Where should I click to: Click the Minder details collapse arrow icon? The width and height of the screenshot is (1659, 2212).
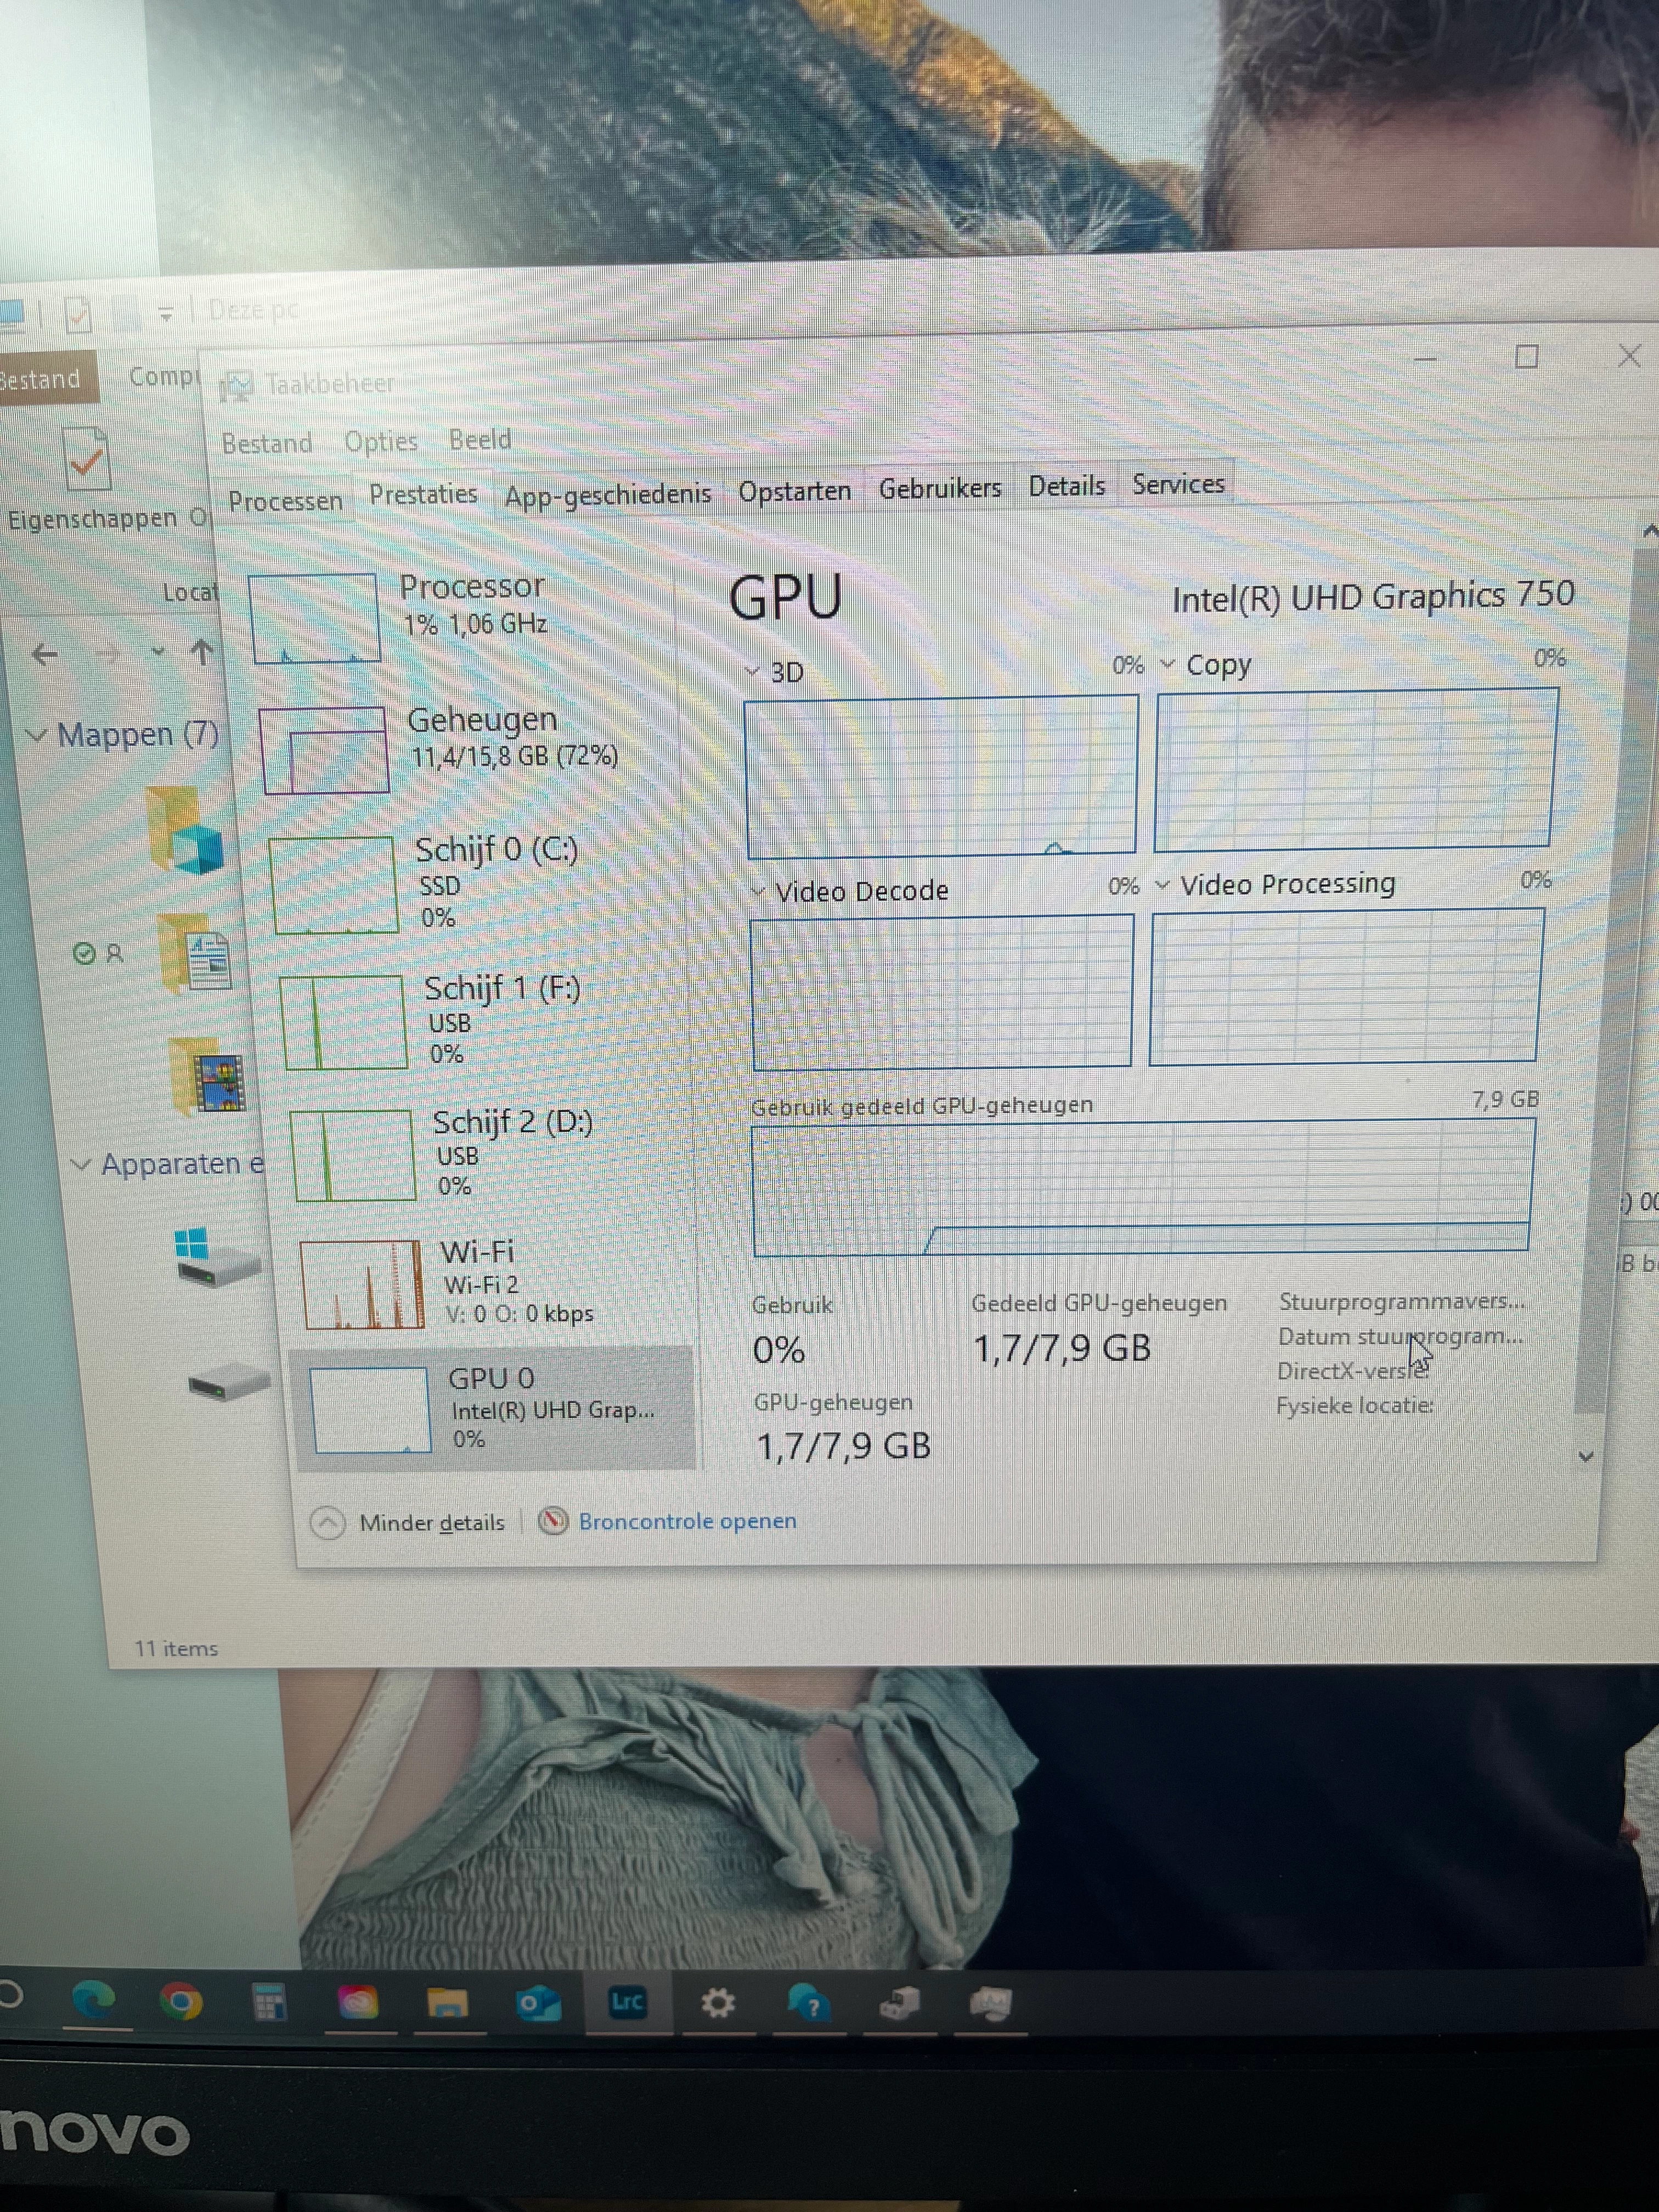coord(328,1523)
